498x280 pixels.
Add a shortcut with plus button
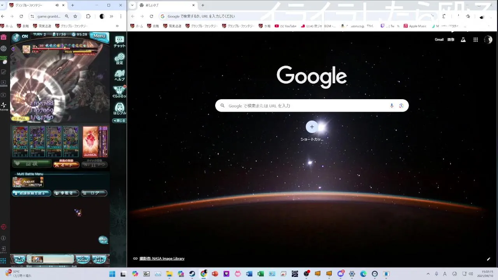tap(312, 127)
